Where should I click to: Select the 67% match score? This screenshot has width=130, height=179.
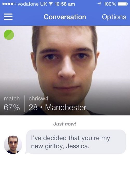coord(12,108)
